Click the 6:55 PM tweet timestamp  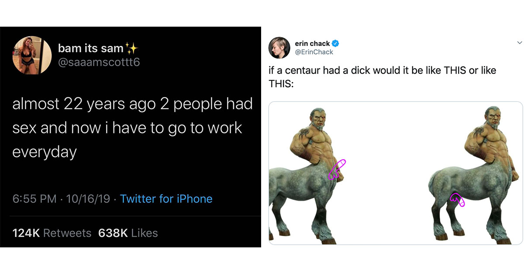(34, 199)
